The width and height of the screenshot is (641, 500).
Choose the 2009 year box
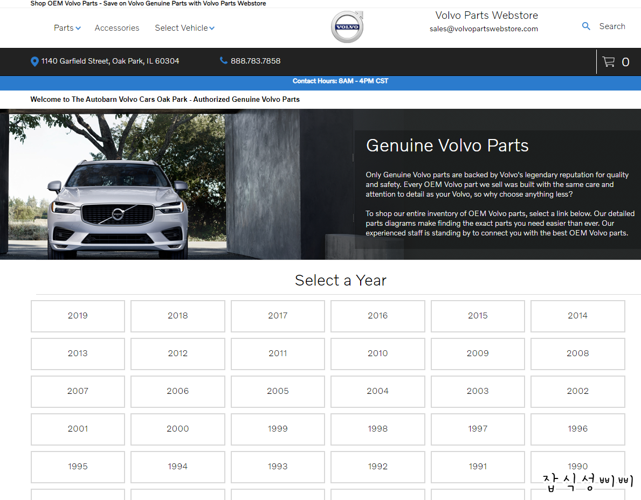478,353
